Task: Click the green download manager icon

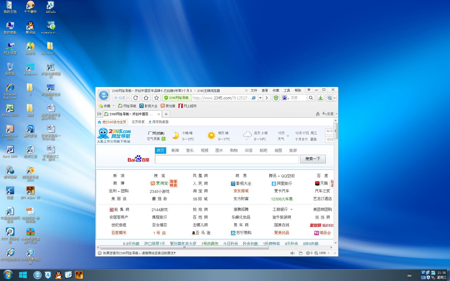Action: (x=320, y=98)
